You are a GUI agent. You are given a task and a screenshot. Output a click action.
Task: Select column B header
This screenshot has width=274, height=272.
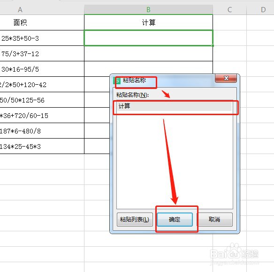coord(148,9)
